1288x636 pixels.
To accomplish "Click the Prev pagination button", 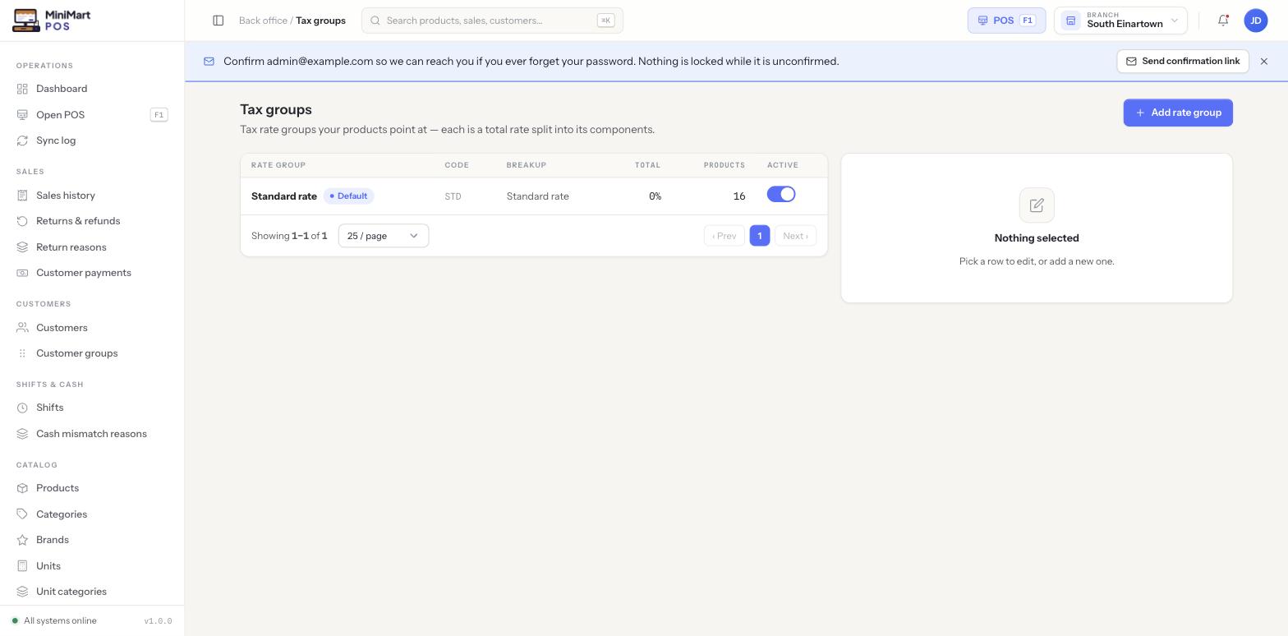I will click(x=724, y=236).
